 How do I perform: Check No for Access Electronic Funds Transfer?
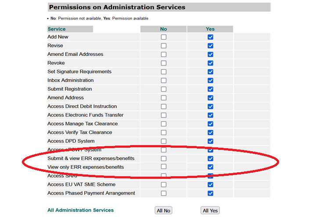tap(164, 115)
